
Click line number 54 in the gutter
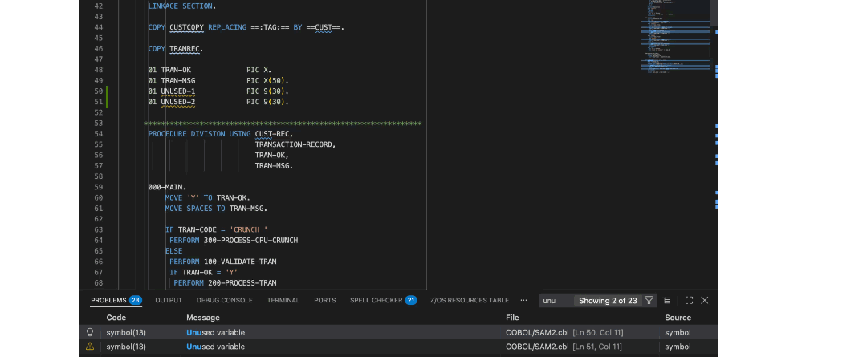tap(99, 134)
